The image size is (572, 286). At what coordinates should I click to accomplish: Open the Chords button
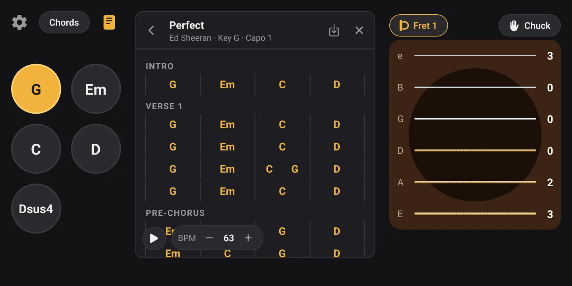[64, 23]
